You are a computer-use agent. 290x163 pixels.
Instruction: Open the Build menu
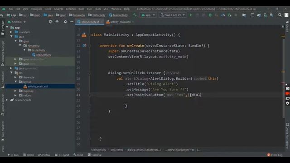[x=81, y=9]
